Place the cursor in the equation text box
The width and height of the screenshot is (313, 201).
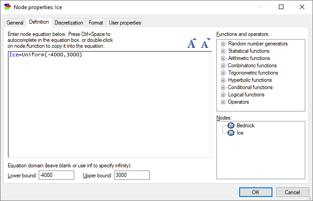[x=110, y=105]
